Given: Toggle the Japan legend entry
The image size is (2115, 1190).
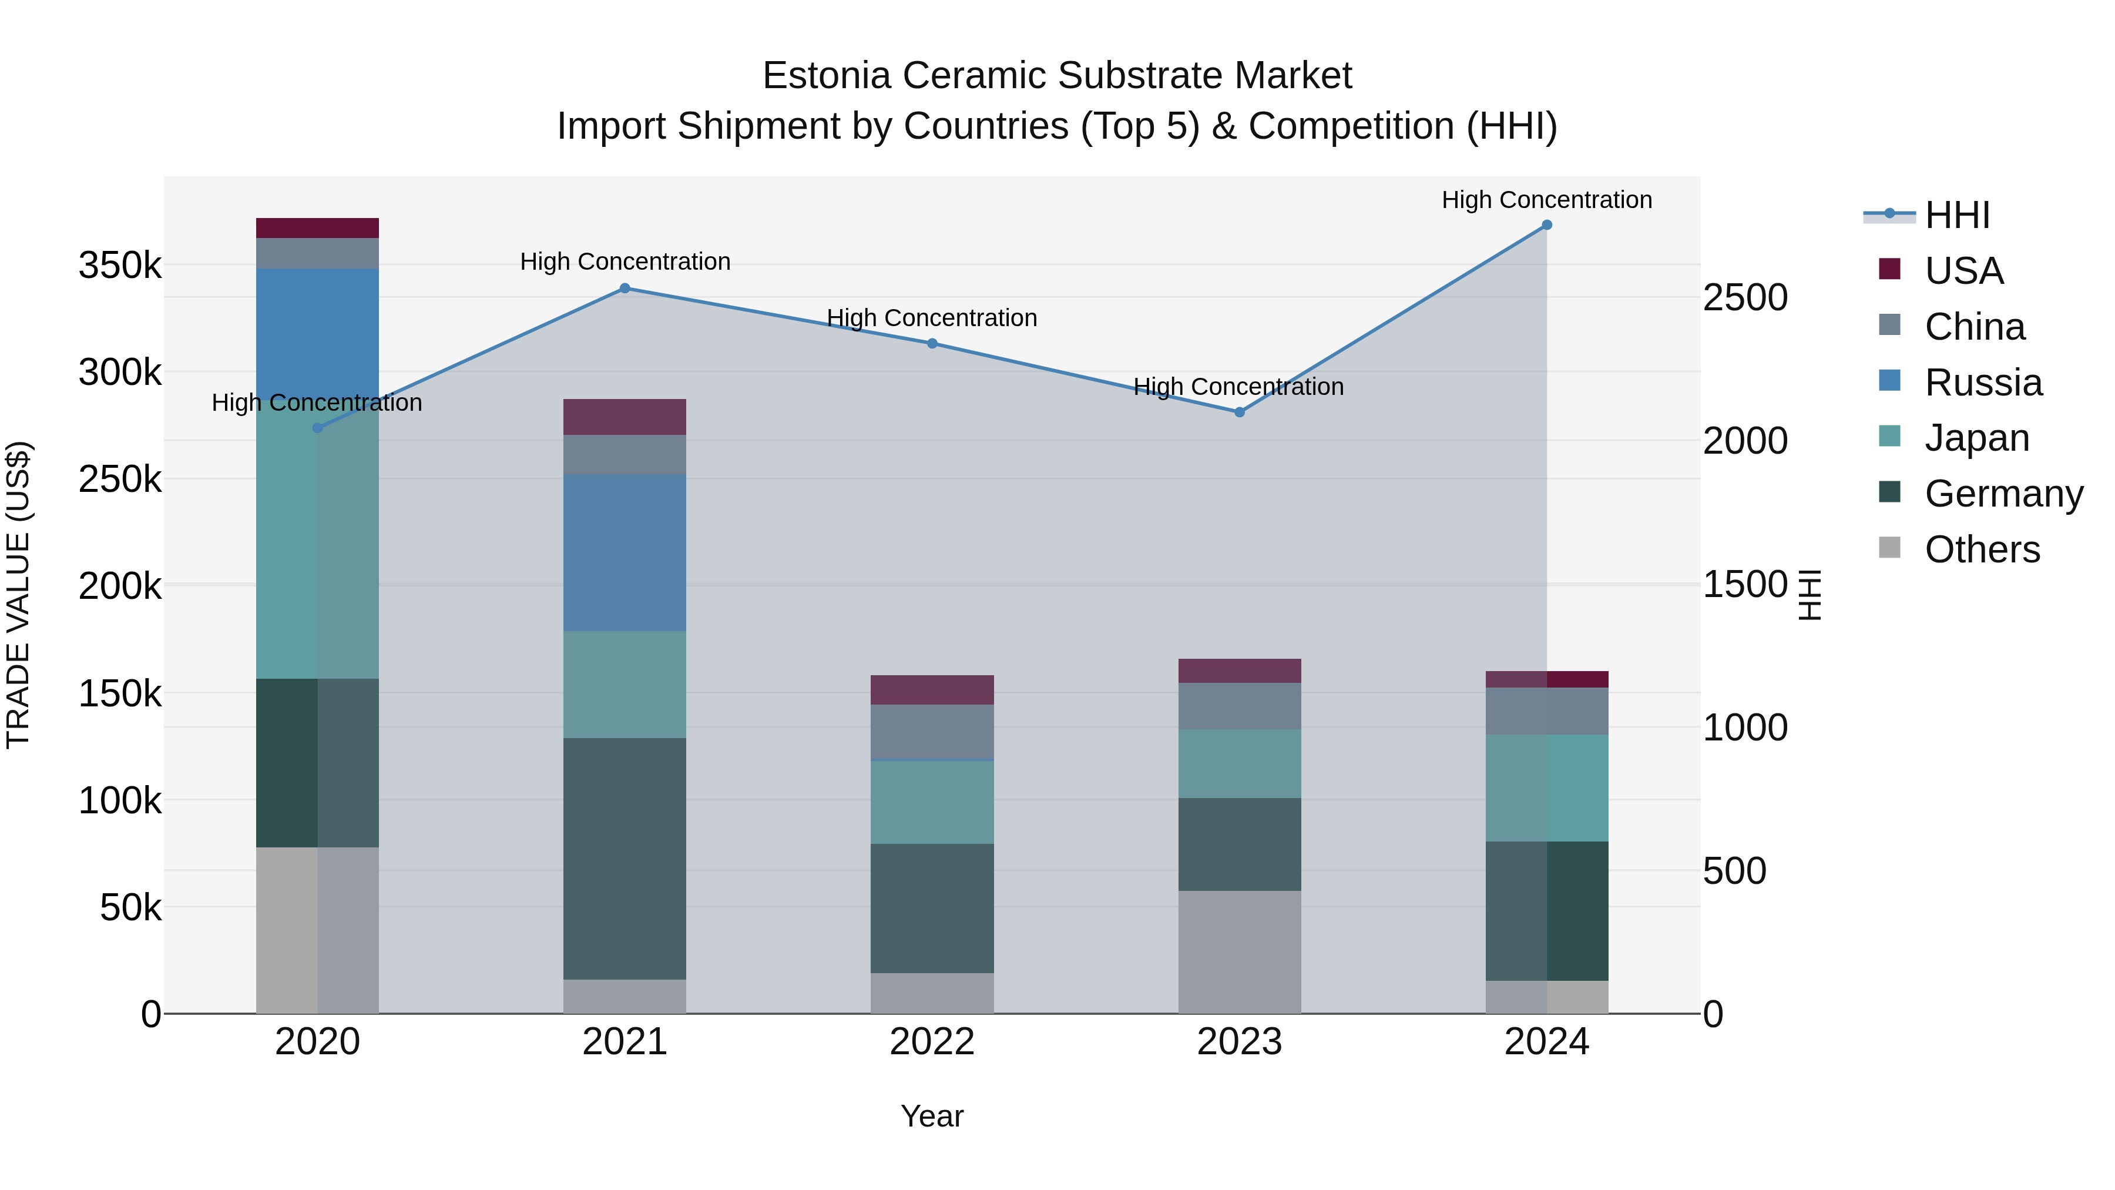Looking at the screenshot, I should pyautogui.click(x=1954, y=437).
